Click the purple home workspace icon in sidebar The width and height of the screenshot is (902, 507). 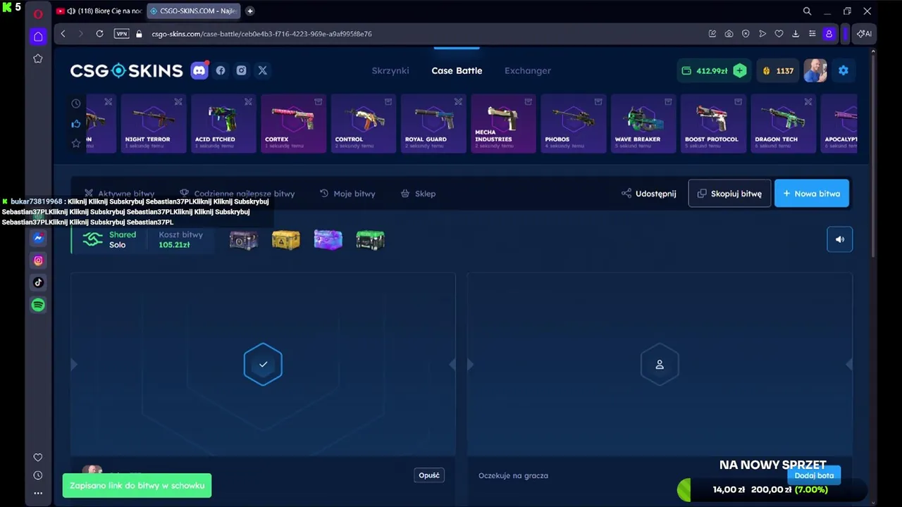coord(38,37)
